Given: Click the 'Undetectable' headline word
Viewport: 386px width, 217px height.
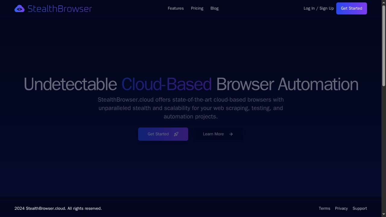Looking at the screenshot, I should click(x=70, y=84).
